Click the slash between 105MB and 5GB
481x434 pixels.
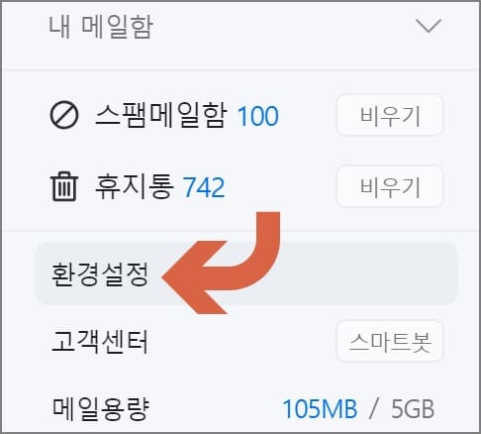374,409
